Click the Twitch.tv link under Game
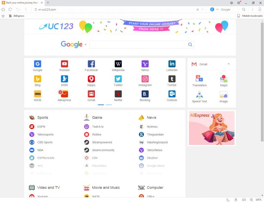This screenshot has width=264, height=202. pos(98,127)
